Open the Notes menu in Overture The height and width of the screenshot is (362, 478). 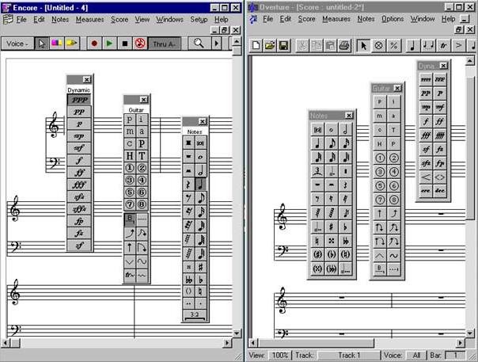coord(366,19)
